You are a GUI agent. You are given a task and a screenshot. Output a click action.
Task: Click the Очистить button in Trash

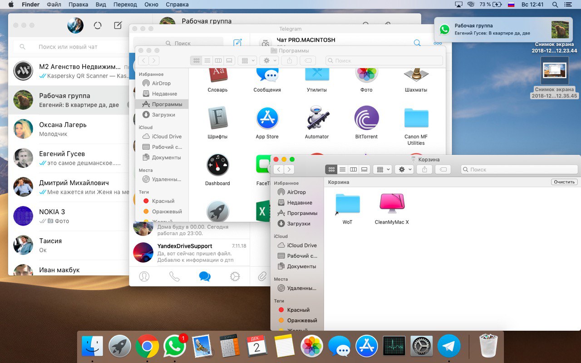pyautogui.click(x=564, y=182)
